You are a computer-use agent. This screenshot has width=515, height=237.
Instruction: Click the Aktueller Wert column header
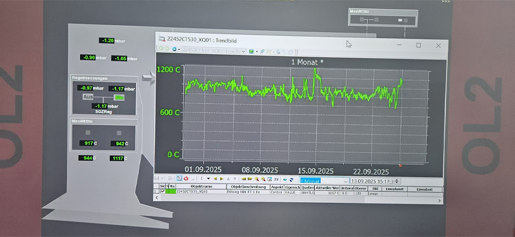coord(327,188)
